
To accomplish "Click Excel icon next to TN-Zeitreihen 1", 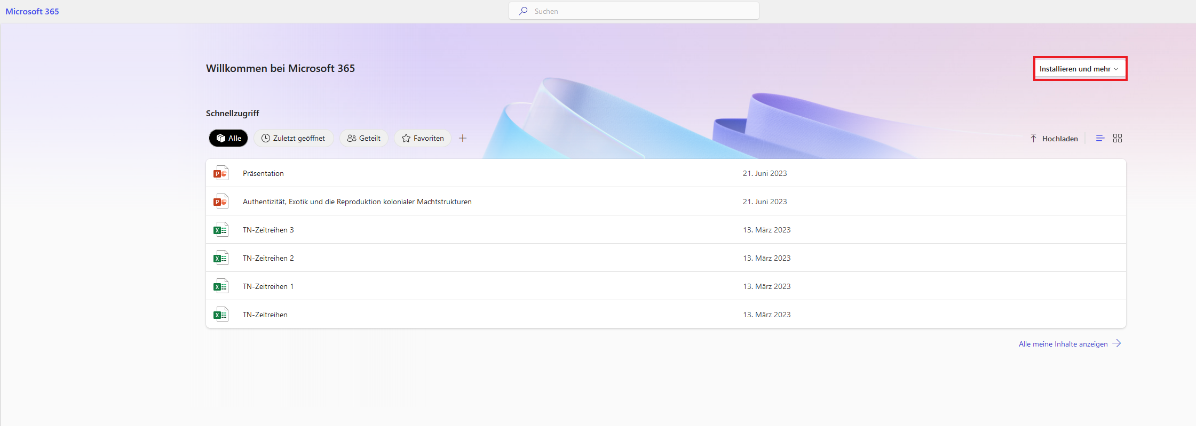I will point(220,286).
